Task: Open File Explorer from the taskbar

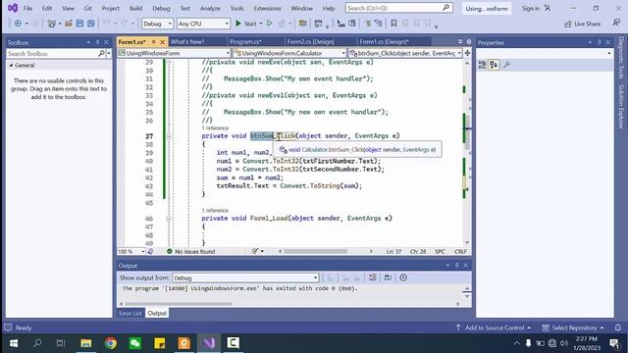Action: [x=86, y=343]
